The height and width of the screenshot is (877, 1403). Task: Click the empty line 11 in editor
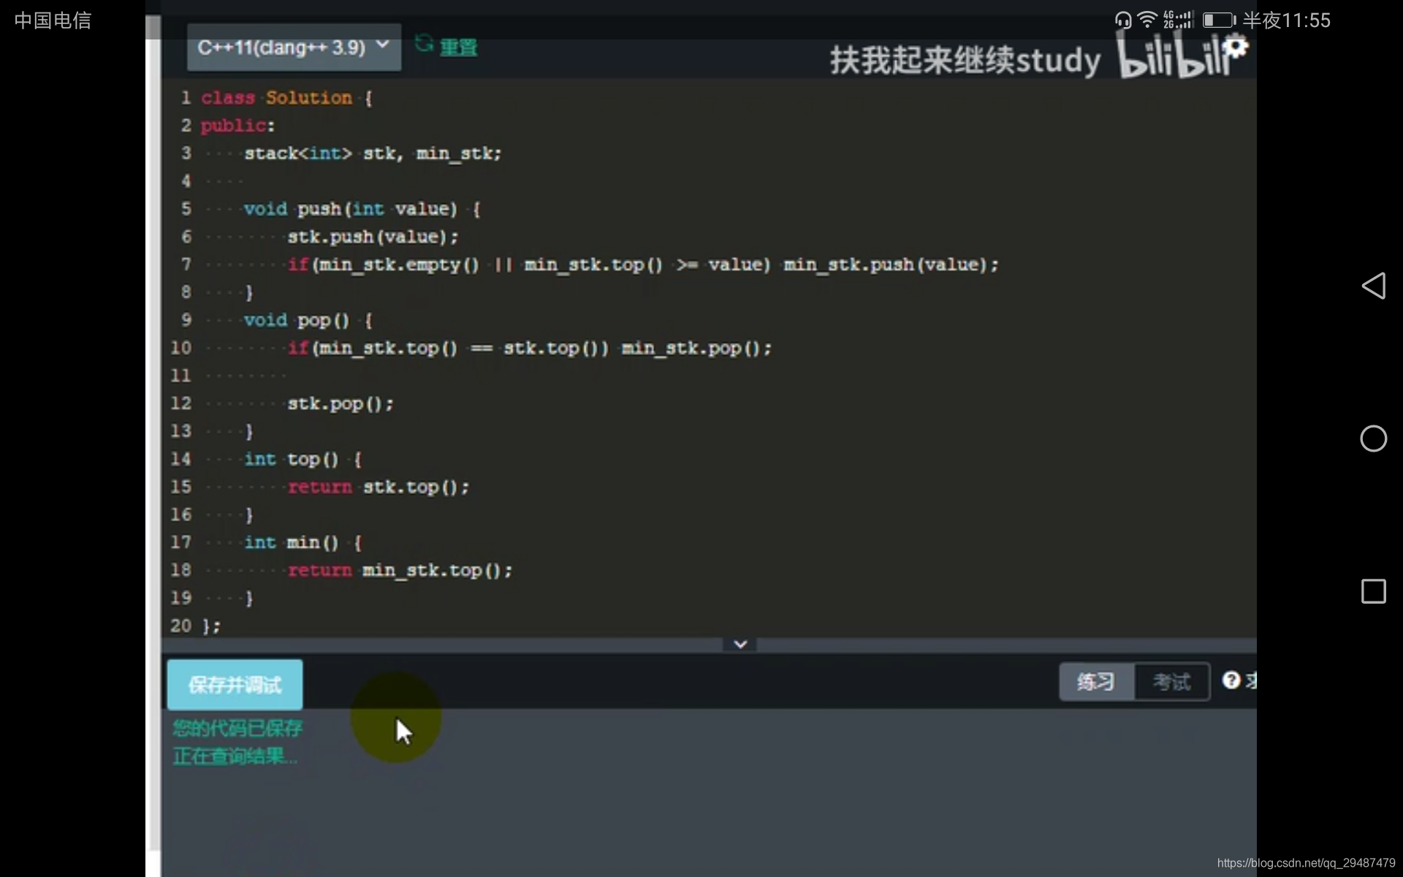coord(709,376)
